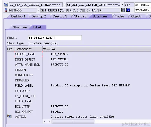
Task: Select the FIELD_LABEL component
Action: click(x=24, y=85)
